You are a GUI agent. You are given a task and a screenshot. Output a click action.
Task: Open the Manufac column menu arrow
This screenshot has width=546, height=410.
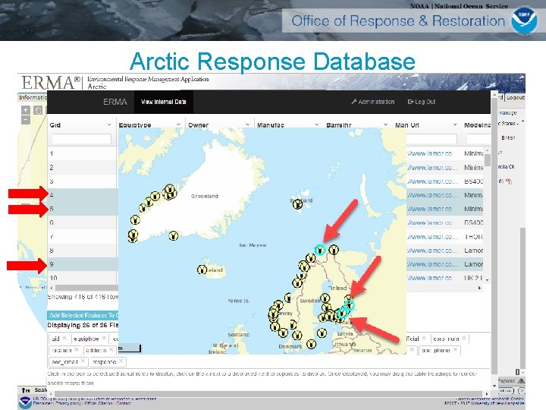(x=316, y=125)
